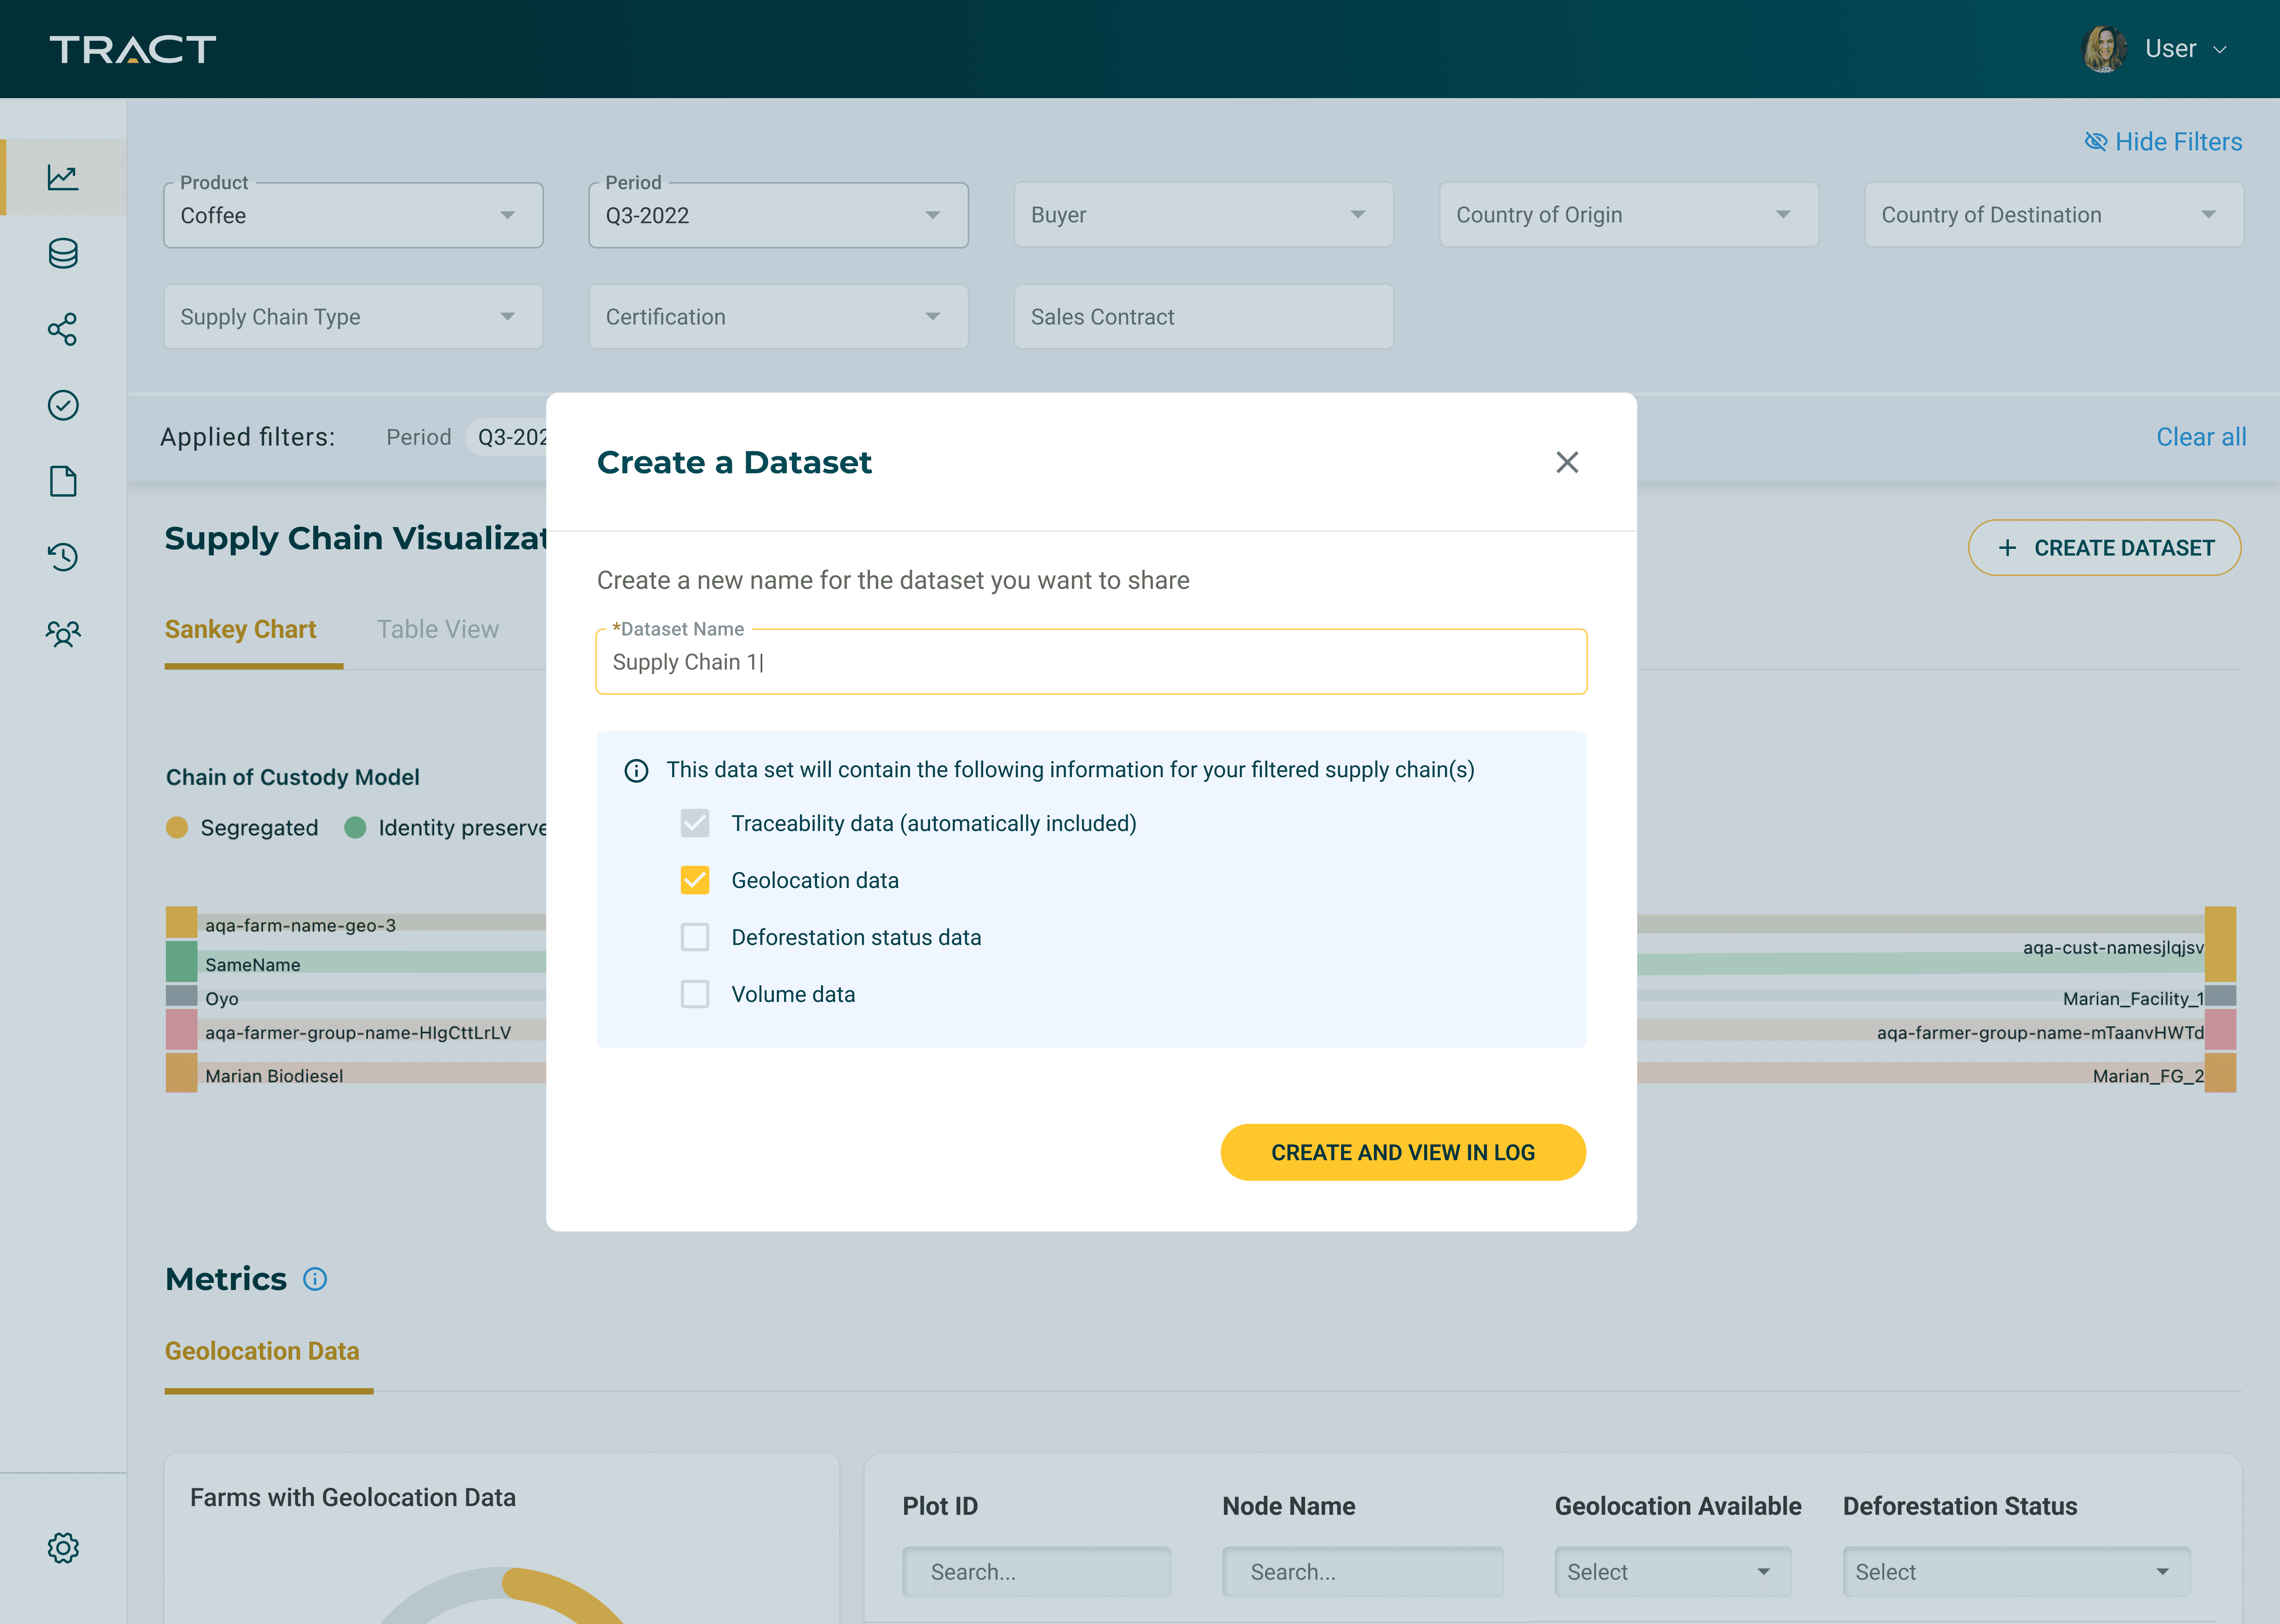The width and height of the screenshot is (2280, 1624).
Task: Click the dataset contents info icon
Action: coord(636,770)
